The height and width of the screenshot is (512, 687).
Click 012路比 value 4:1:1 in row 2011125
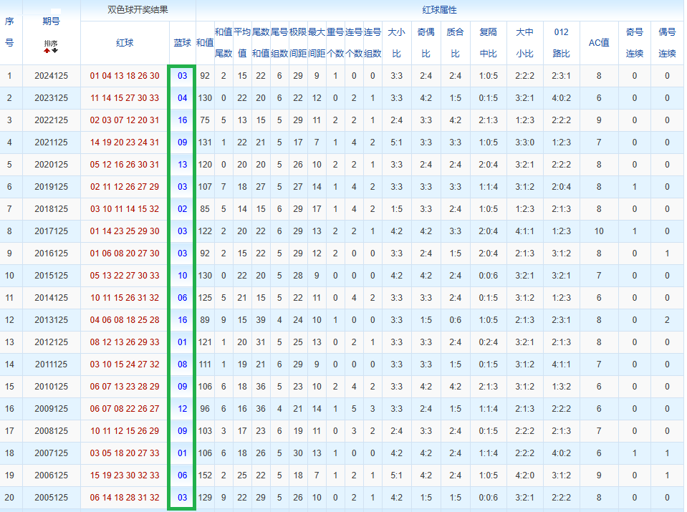pyautogui.click(x=561, y=364)
